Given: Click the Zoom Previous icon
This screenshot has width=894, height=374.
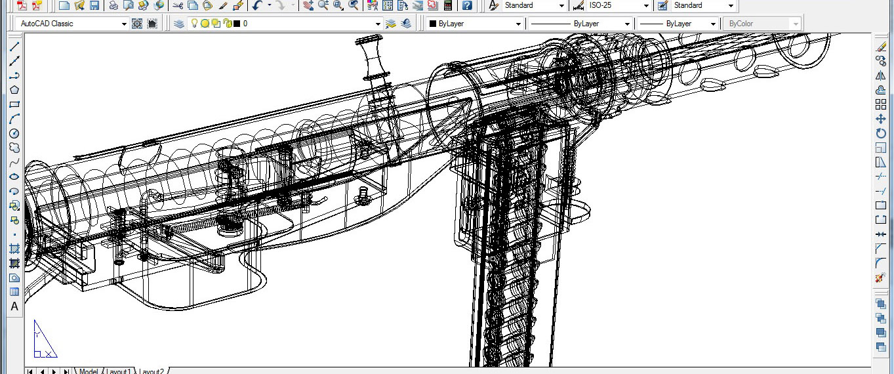Looking at the screenshot, I should tap(354, 5).
